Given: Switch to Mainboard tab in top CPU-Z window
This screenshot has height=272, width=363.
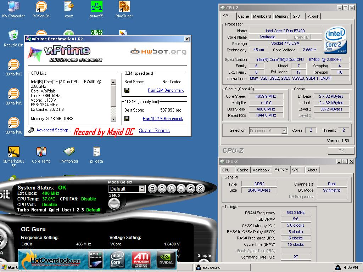Looking at the screenshot, I should (262, 16).
